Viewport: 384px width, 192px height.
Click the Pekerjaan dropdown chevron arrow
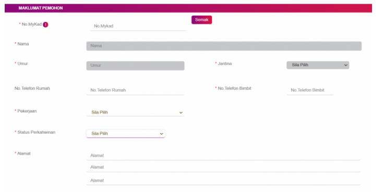point(181,113)
